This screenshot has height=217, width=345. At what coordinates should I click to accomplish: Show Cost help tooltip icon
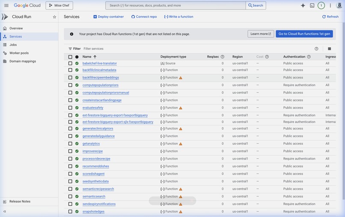pos(267,57)
